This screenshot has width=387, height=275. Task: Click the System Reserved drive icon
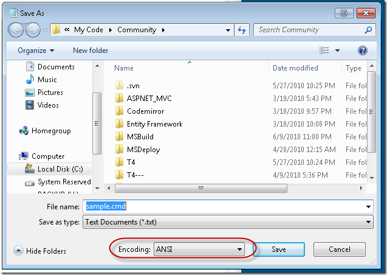pyautogui.click(x=30, y=184)
